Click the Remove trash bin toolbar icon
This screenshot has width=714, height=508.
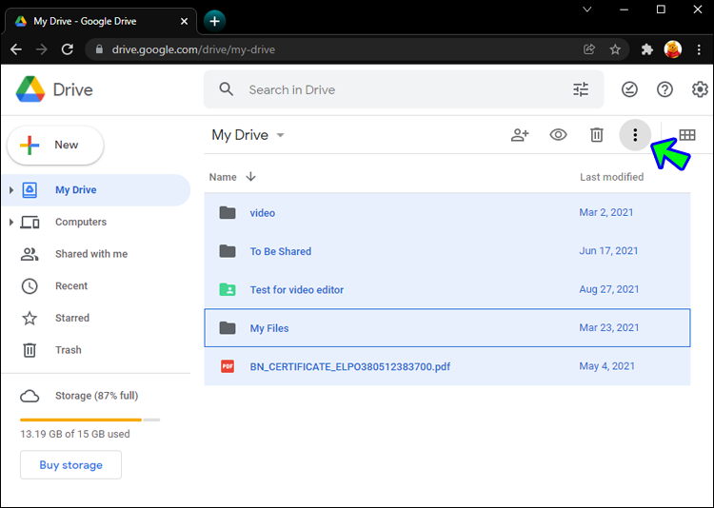pyautogui.click(x=597, y=135)
